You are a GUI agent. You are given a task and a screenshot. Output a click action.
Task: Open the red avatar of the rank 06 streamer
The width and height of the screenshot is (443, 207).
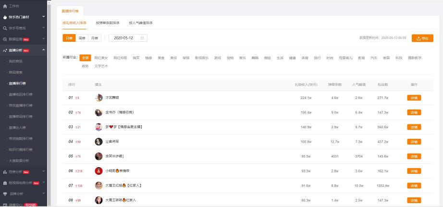(x=98, y=171)
